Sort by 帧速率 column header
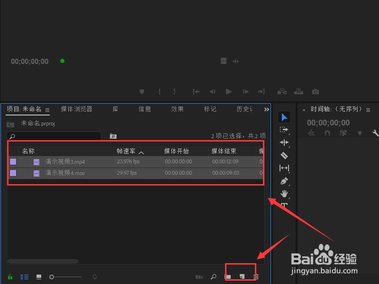Viewport: 379px width, 284px height. [126, 151]
